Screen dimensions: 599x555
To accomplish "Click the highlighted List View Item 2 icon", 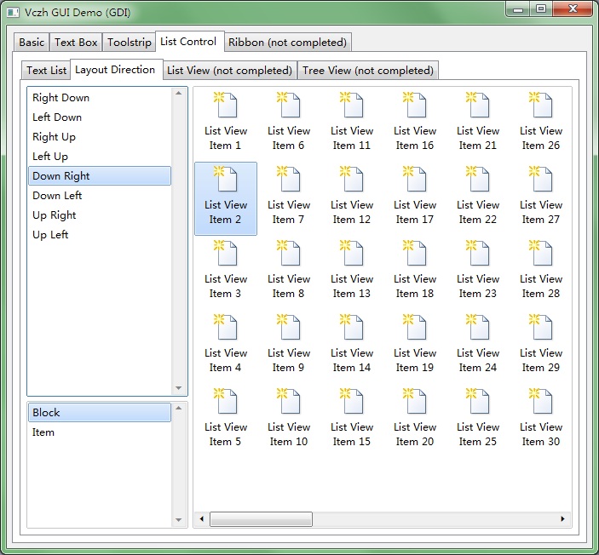I will click(x=226, y=179).
